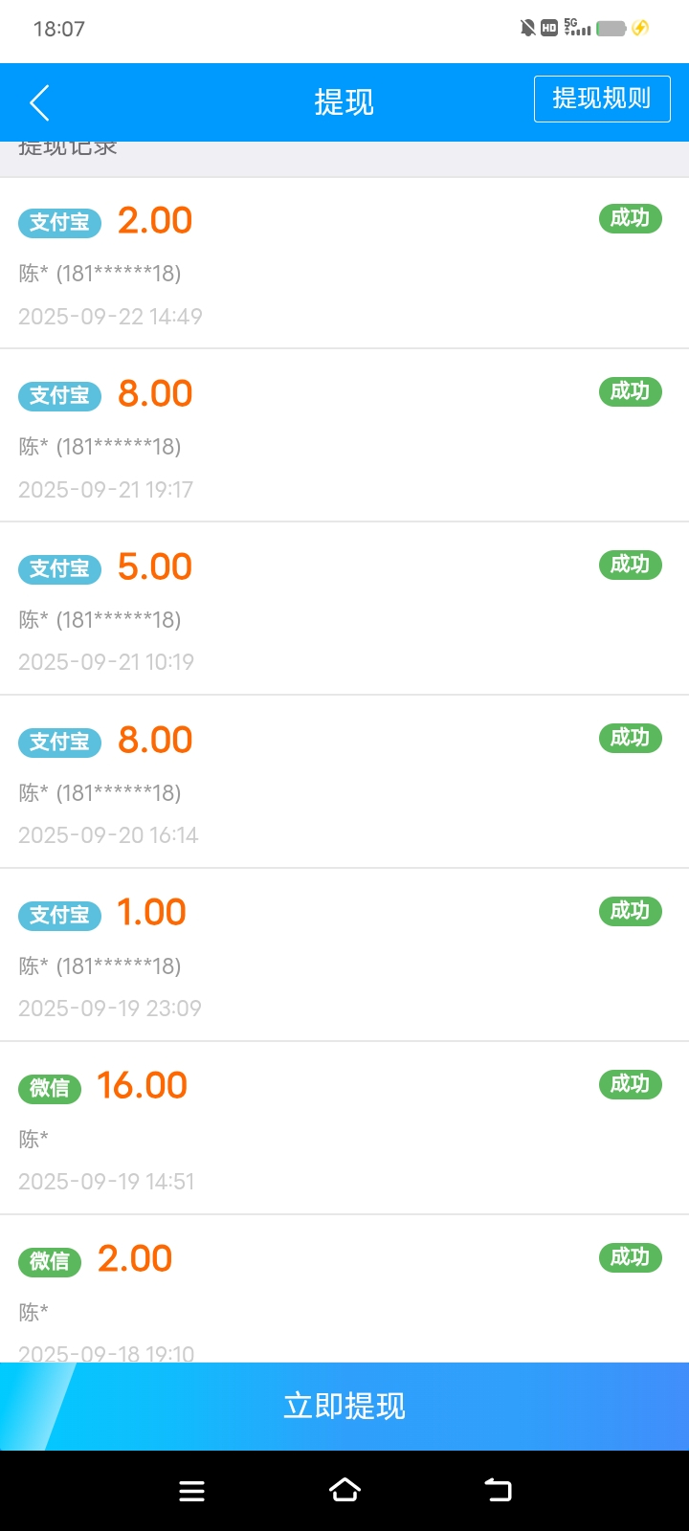Tap 成功 status on the 16.00 WeChat record
689x1531 pixels.
click(x=630, y=1084)
